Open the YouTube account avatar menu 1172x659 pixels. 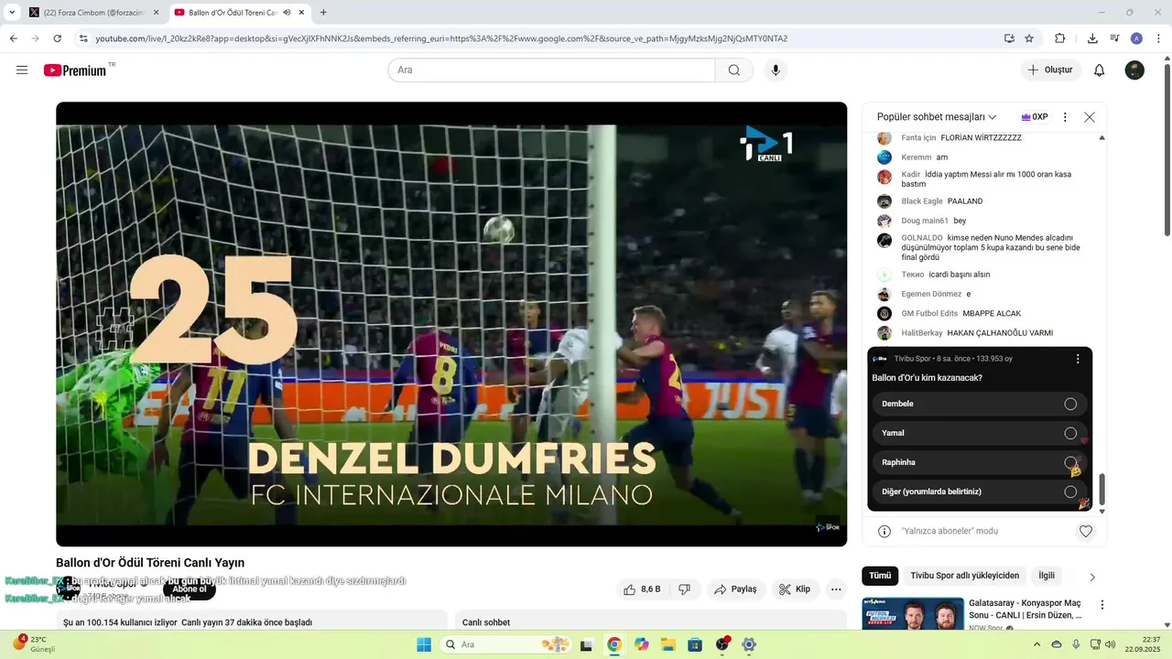[x=1134, y=70]
